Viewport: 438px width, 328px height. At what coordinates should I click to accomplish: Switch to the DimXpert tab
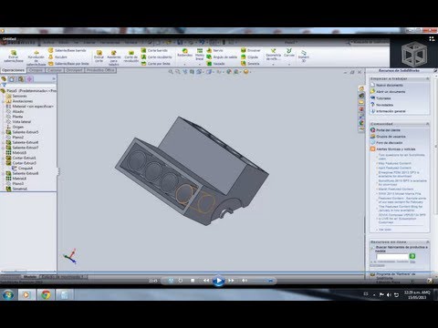click(x=74, y=70)
